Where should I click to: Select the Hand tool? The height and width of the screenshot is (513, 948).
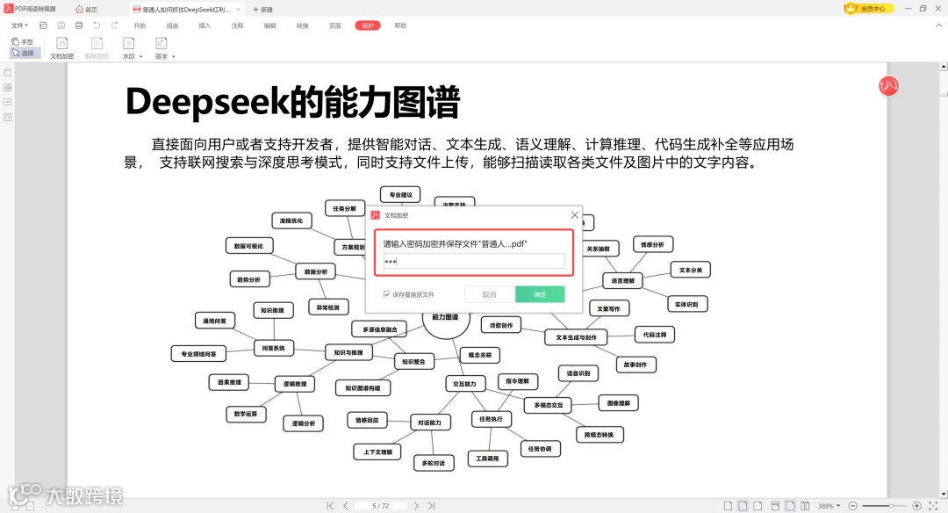[23, 42]
